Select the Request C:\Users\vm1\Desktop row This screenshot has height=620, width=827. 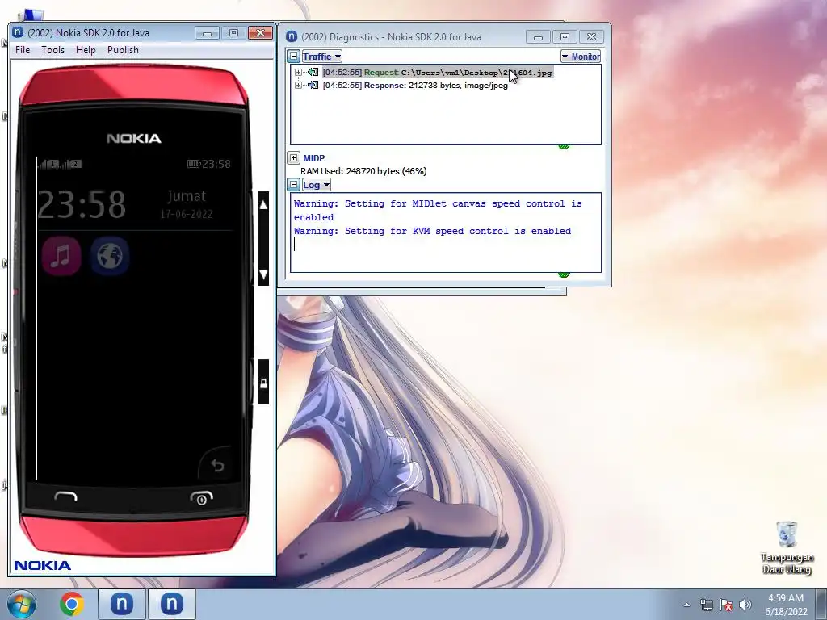[437, 72]
